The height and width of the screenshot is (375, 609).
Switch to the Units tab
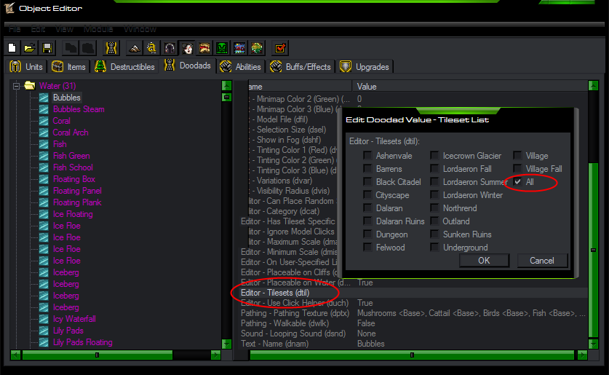tap(26, 67)
